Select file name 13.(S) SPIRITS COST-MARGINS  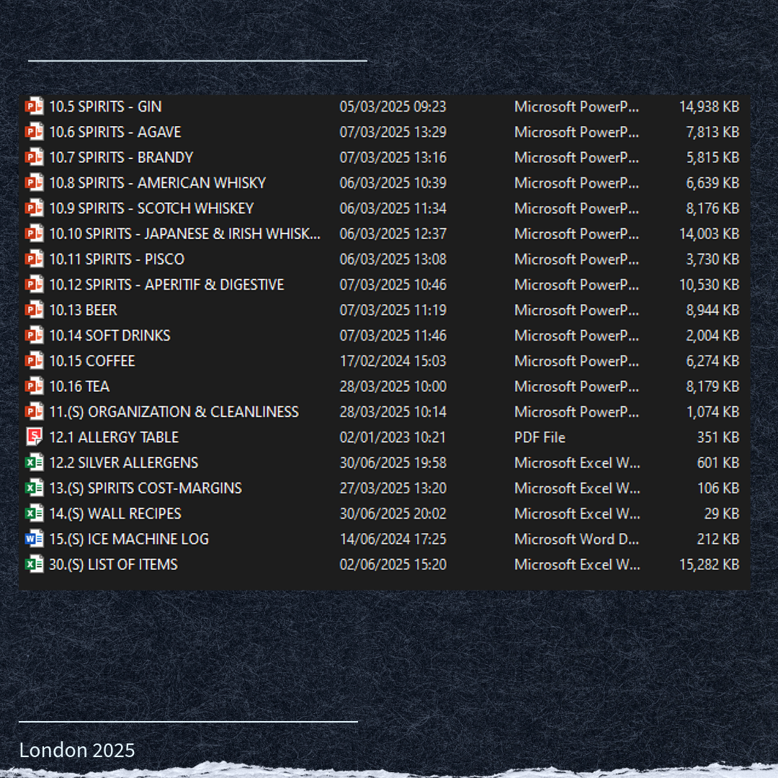(x=146, y=488)
